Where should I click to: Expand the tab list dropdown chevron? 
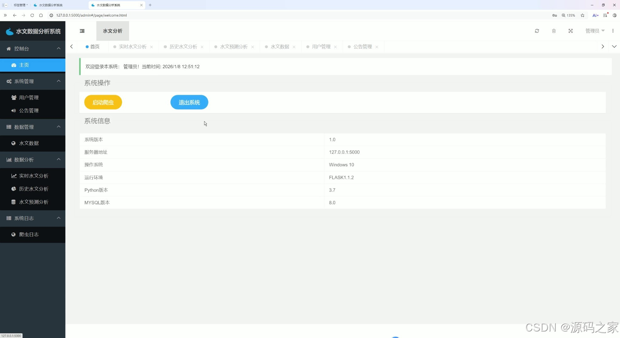tap(614, 47)
